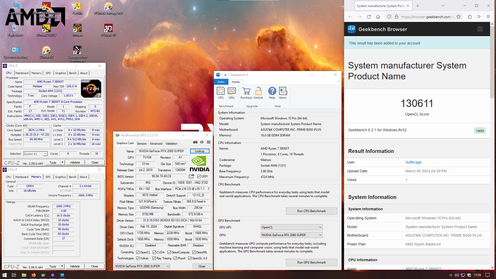Image resolution: width=496 pixels, height=279 pixels.
Task: Open a new browser tab
Action: tap(417, 6)
